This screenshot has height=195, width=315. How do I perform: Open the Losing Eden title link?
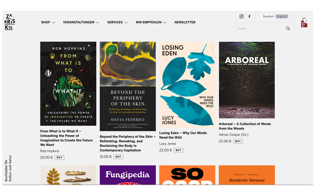[x=183, y=135]
